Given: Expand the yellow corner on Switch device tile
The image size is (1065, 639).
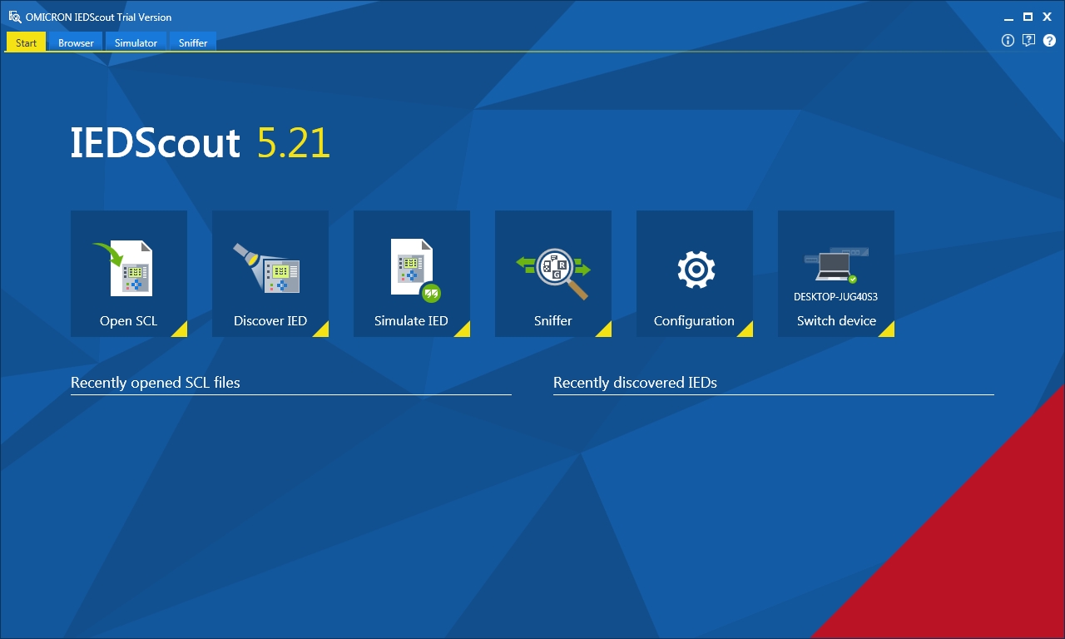Looking at the screenshot, I should (888, 330).
